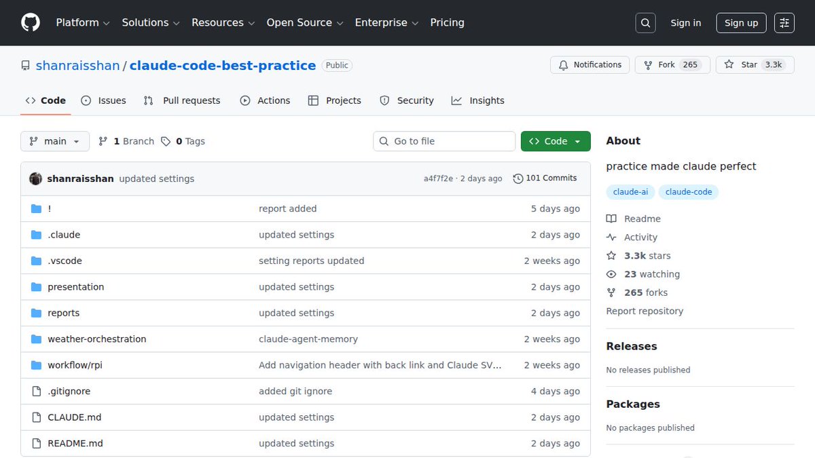This screenshot has width=815, height=458.
Task: Switch to the Insights tab
Action: pos(478,100)
